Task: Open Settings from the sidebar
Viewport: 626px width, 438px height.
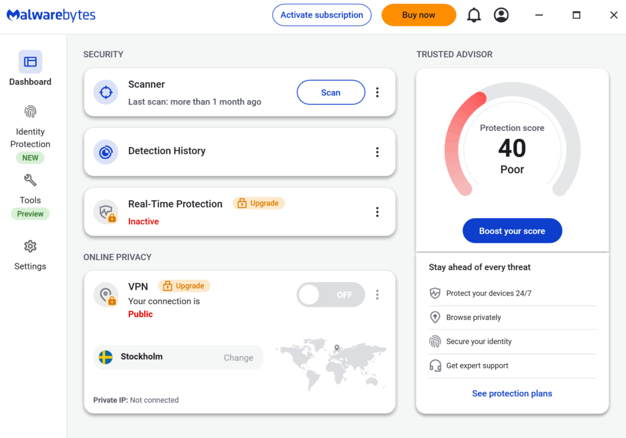Action: coord(30,254)
